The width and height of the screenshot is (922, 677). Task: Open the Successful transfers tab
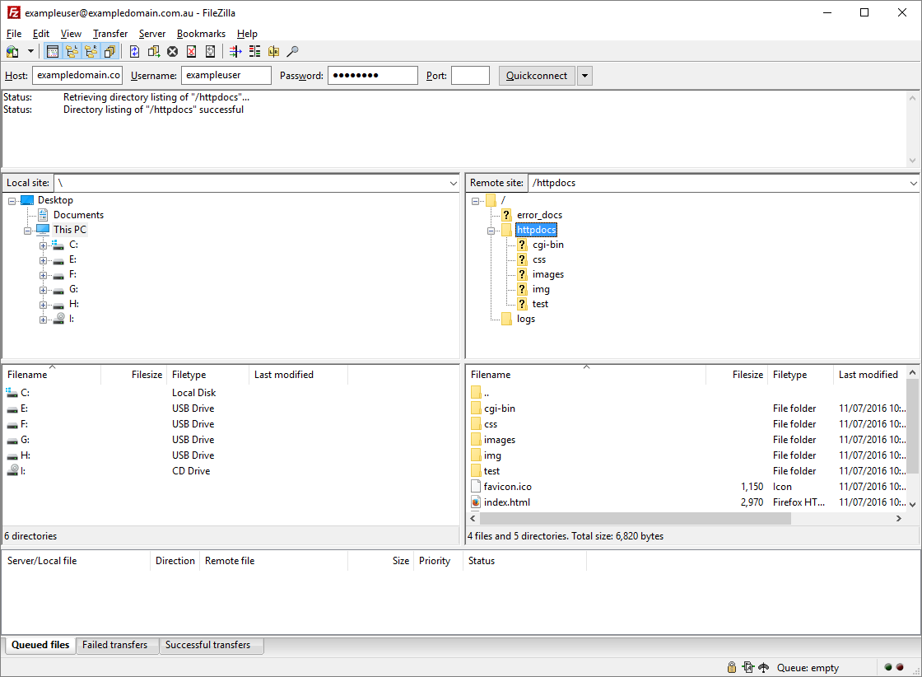(x=212, y=645)
